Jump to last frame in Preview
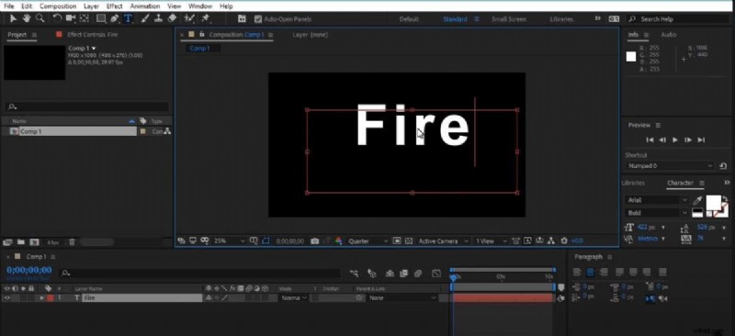 [701, 140]
